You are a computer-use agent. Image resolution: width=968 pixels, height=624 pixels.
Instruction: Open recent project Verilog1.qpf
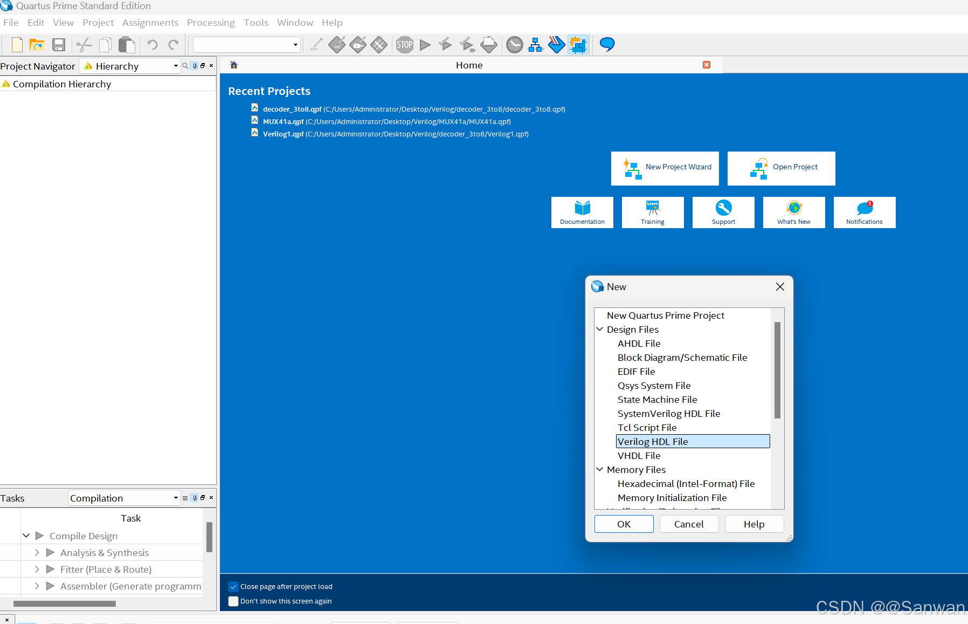pyautogui.click(x=396, y=134)
